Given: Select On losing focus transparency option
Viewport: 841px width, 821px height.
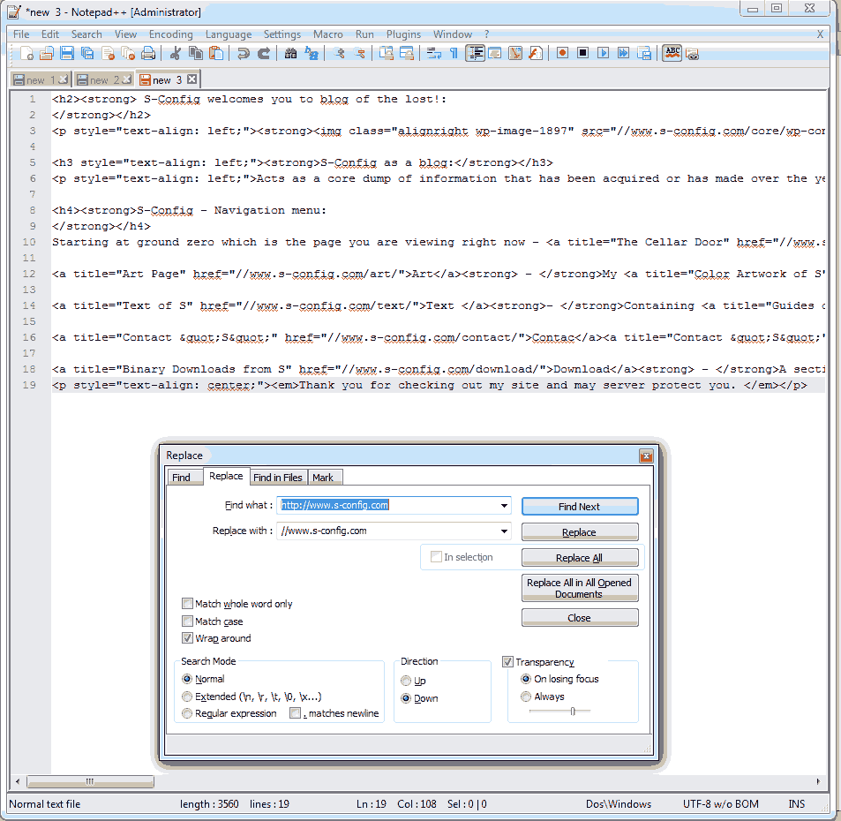Looking at the screenshot, I should 526,679.
